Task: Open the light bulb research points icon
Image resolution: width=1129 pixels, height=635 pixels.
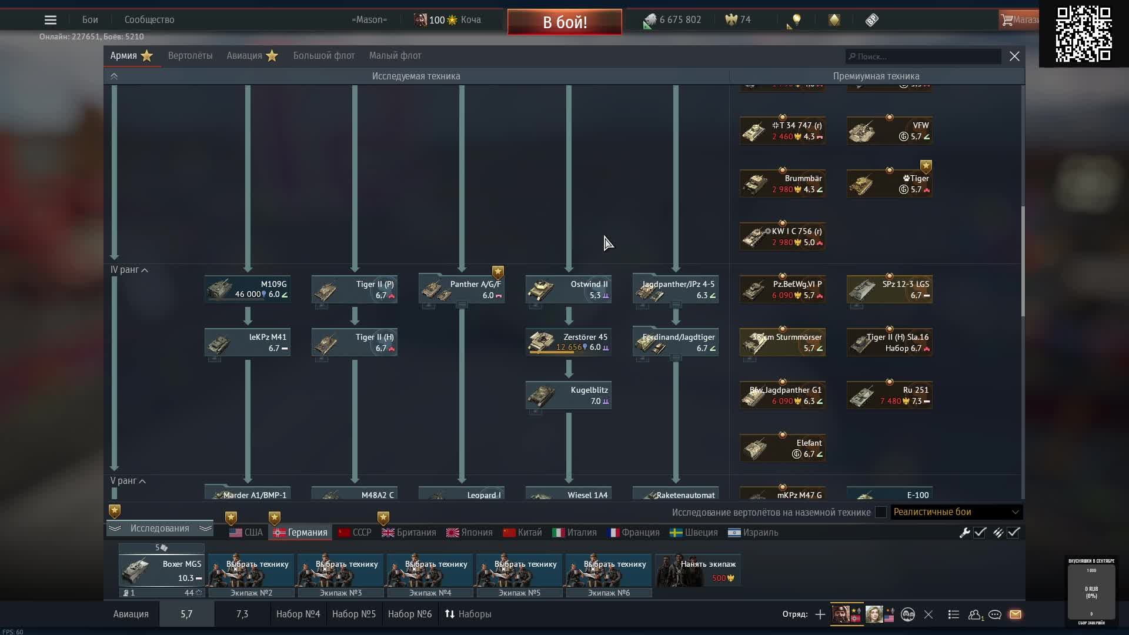Action: click(796, 20)
